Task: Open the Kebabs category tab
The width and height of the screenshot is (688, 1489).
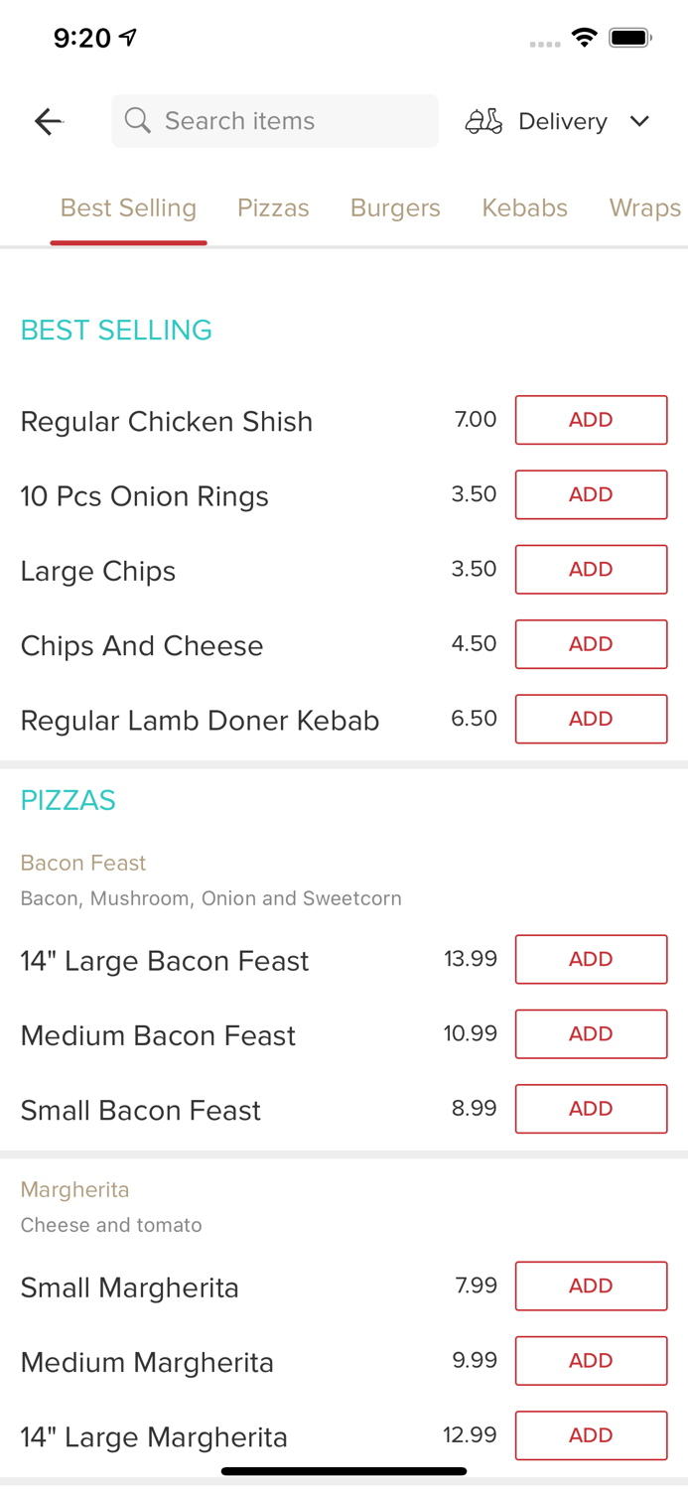Action: coord(524,208)
